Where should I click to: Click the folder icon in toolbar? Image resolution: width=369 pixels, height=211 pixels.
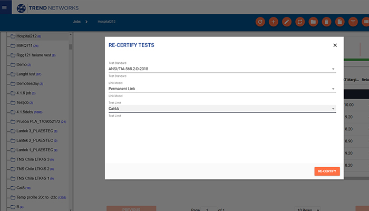[313, 22]
